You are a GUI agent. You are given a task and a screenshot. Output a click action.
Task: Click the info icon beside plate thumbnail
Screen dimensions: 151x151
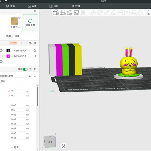pos(20,18)
